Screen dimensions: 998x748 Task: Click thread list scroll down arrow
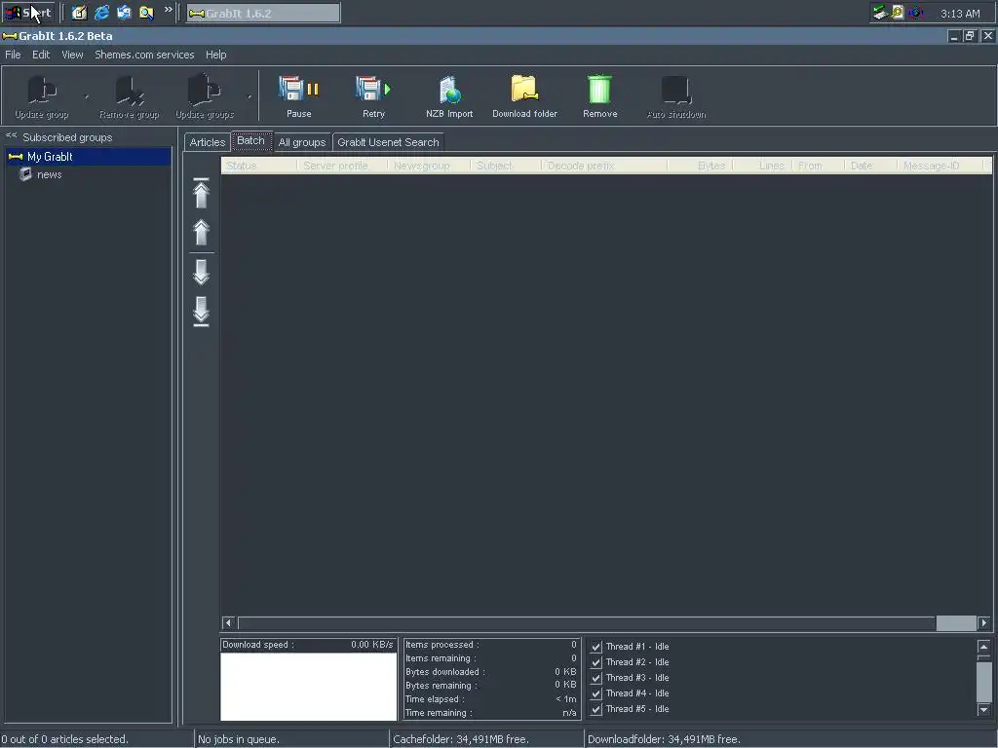tap(983, 709)
